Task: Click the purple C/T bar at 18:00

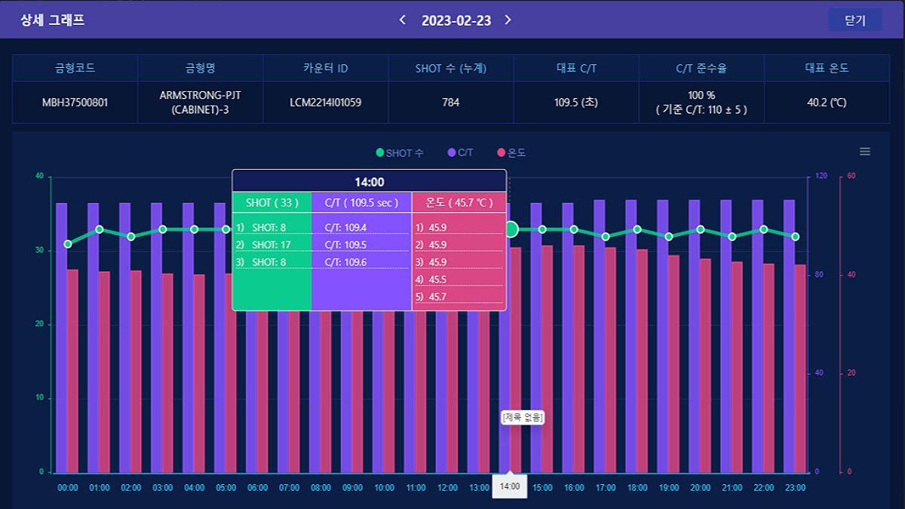Action: tap(631, 339)
